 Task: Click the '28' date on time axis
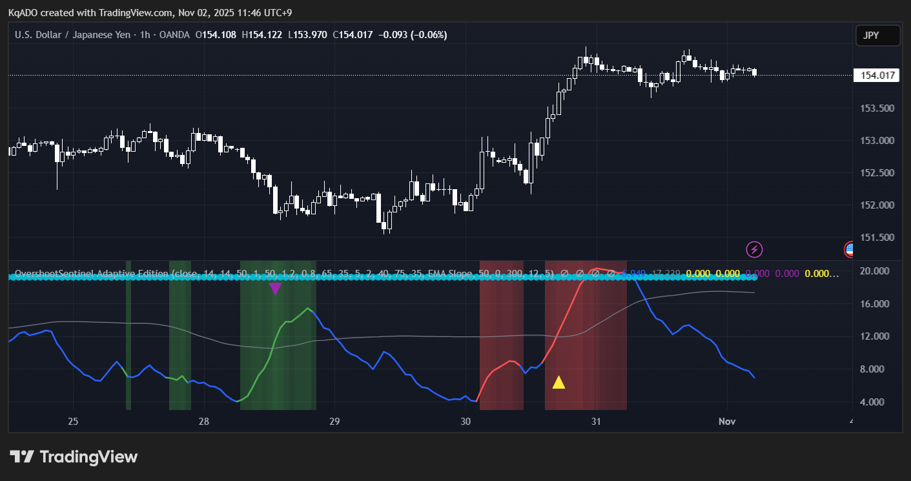click(204, 422)
